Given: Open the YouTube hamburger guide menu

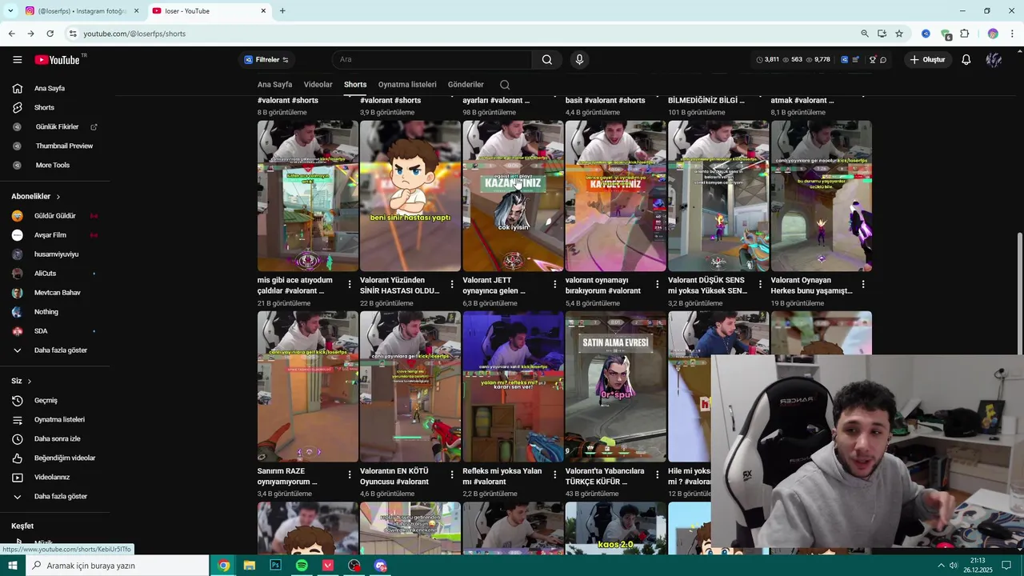Looking at the screenshot, I should (17, 59).
